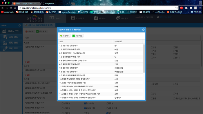Click the main page vertical scrollbar
This screenshot has width=203, height=114.
[x=202, y=54]
